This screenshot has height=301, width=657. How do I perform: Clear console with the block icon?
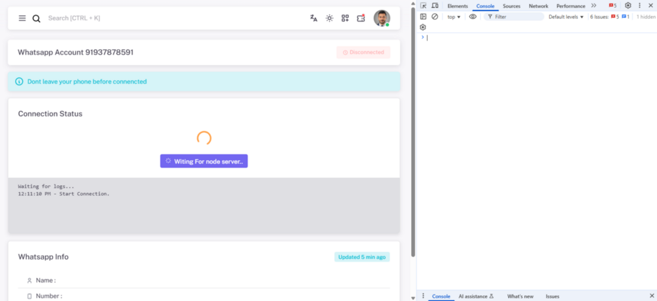434,16
